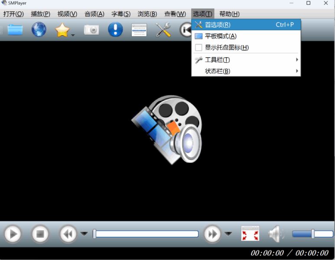Mute audio with the speaker icon
The image size is (335, 260).
(276, 234)
